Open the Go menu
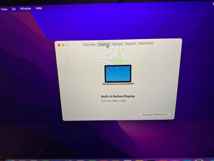 [14, 9]
